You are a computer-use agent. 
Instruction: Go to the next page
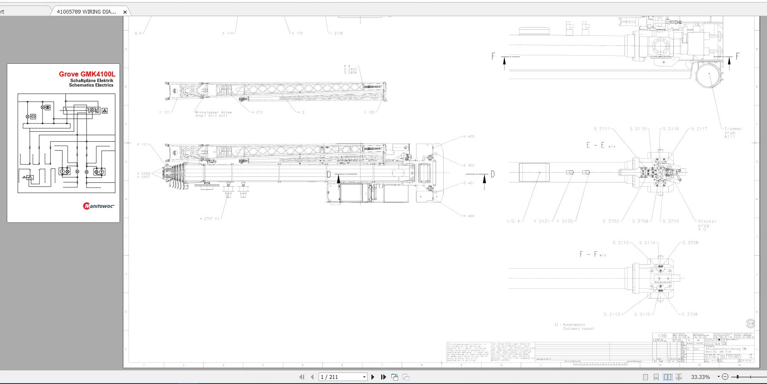coord(373,377)
